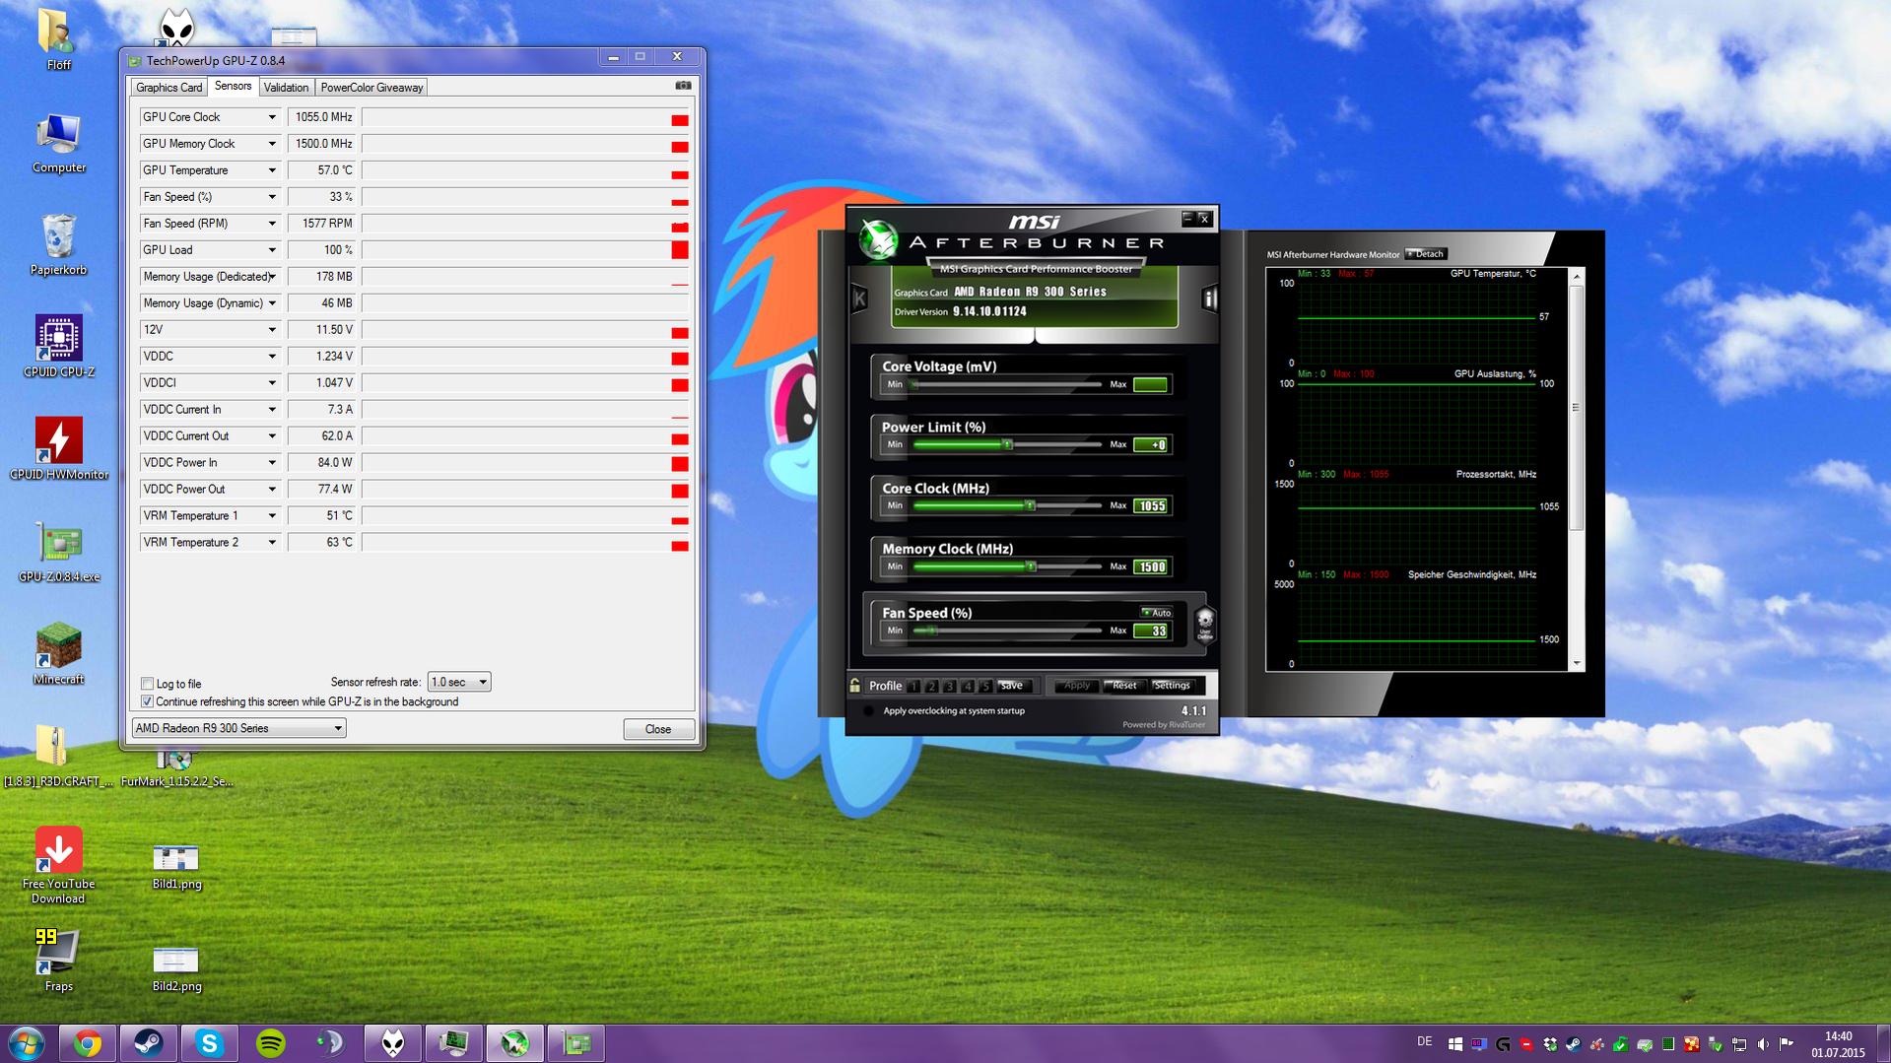The height and width of the screenshot is (1063, 1891).
Task: Open MSI Afterburner information panel (i icon)
Action: coord(1210,298)
